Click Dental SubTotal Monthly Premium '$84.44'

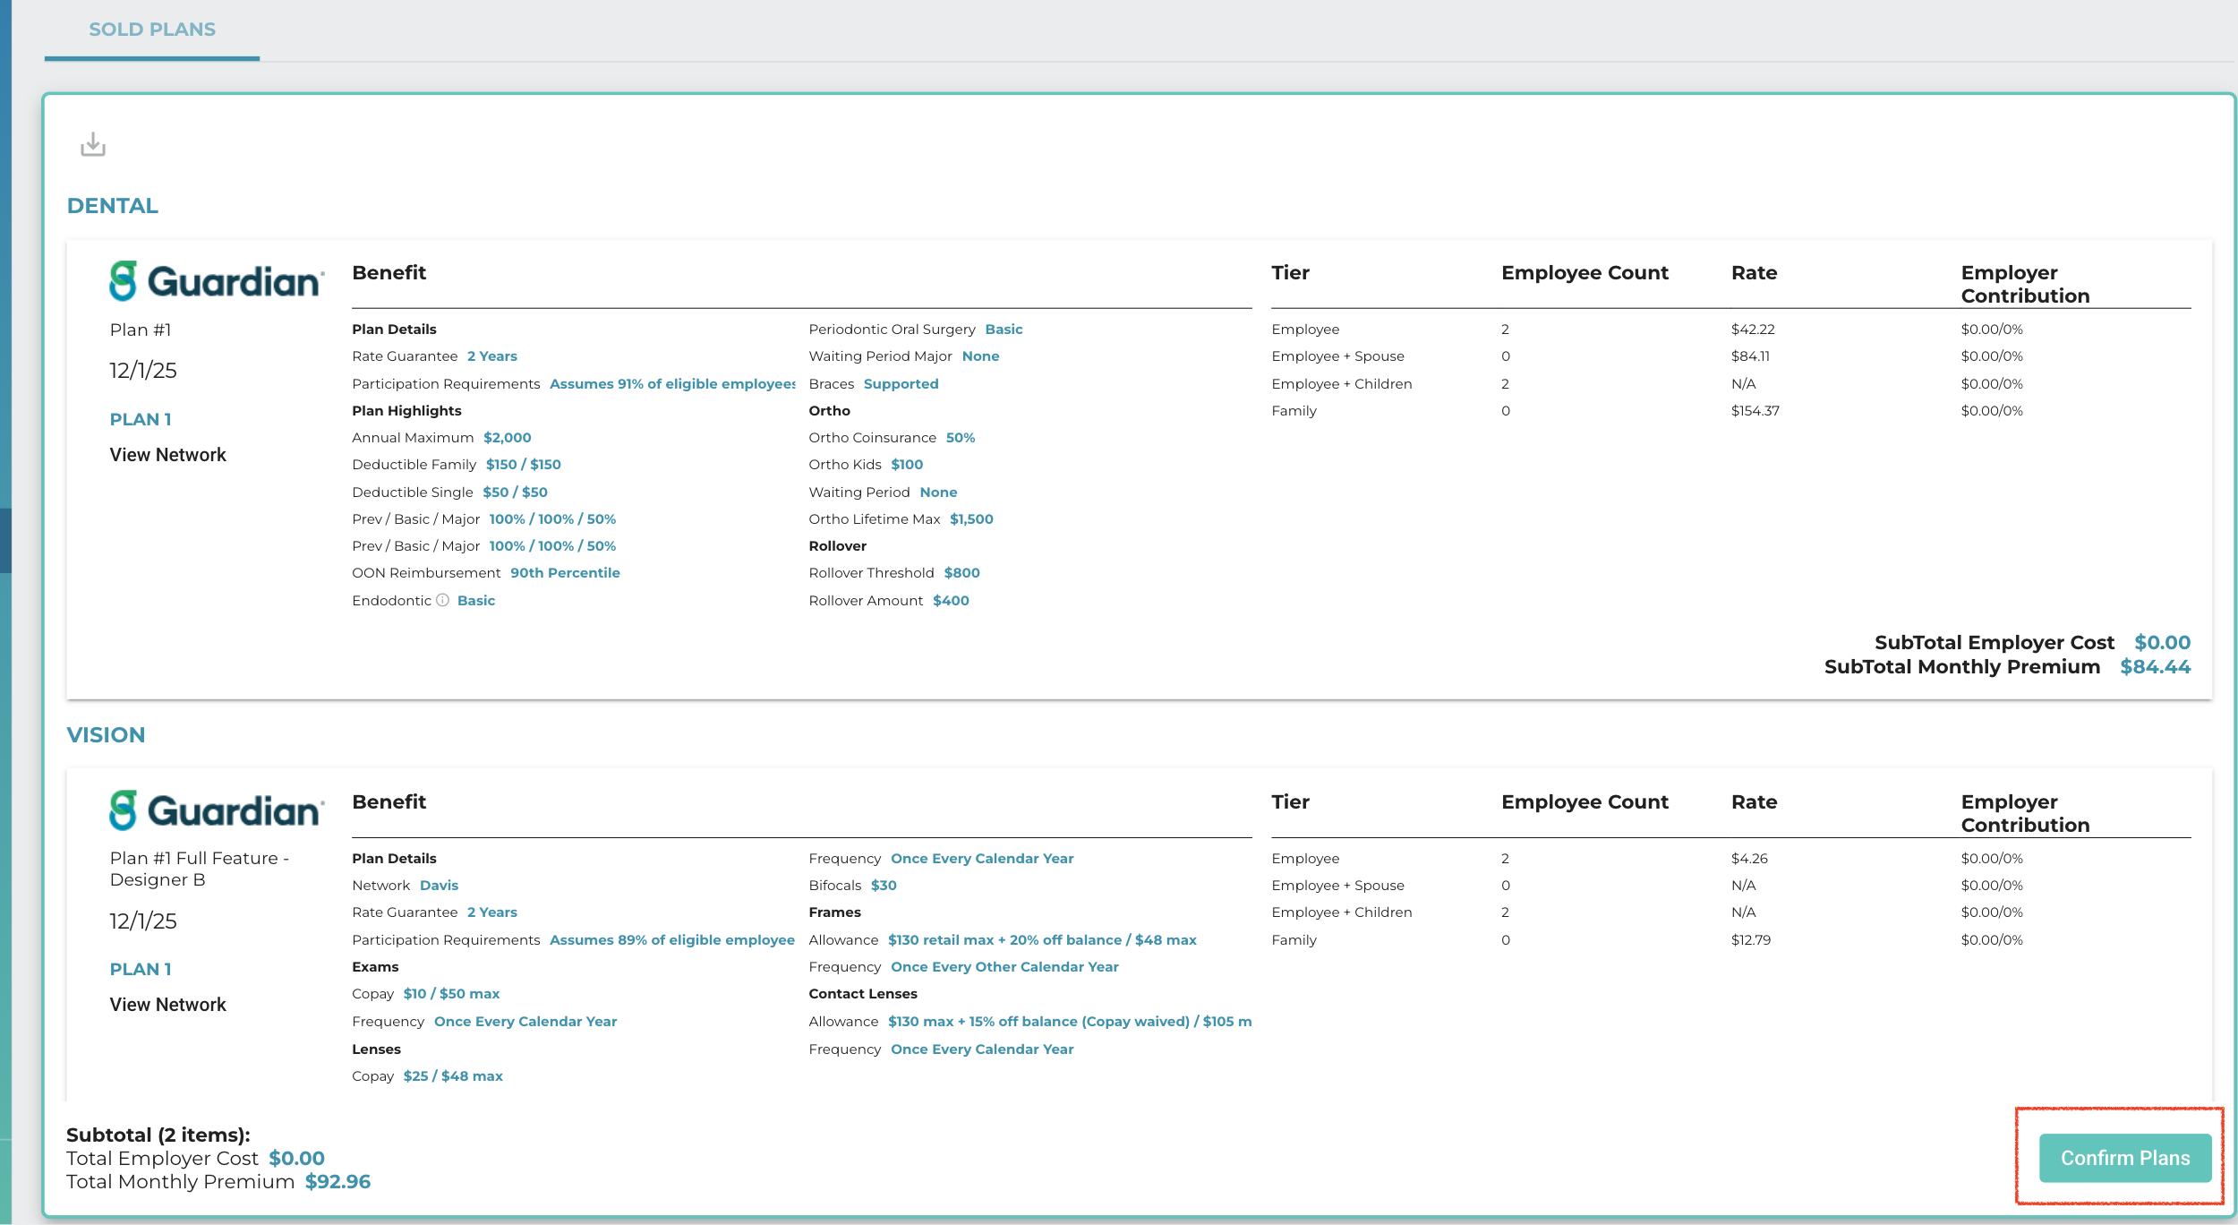2156,667
